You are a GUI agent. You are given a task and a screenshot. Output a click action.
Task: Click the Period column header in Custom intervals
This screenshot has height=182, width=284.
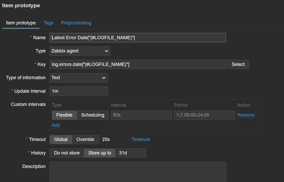181,105
